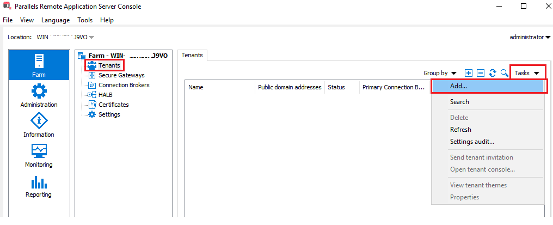Viewport: 553px width, 225px height.
Task: Select HALB tree node
Action: 106,95
